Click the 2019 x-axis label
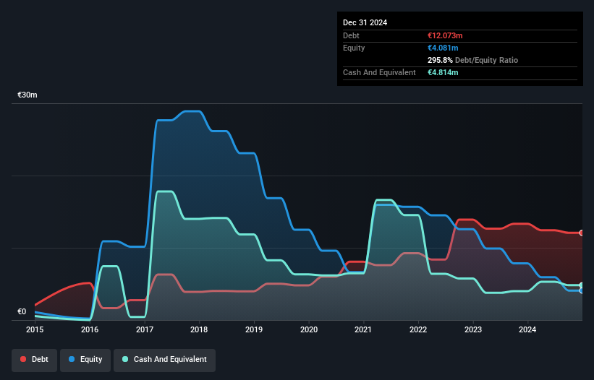 254,329
